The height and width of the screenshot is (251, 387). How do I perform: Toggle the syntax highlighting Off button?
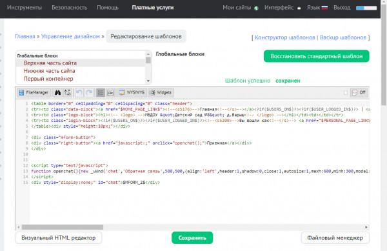click(359, 92)
